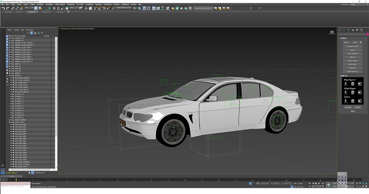Activate the Select and Move tool
Image resolution: width=369 pixels, height=194 pixels.
[54, 8]
